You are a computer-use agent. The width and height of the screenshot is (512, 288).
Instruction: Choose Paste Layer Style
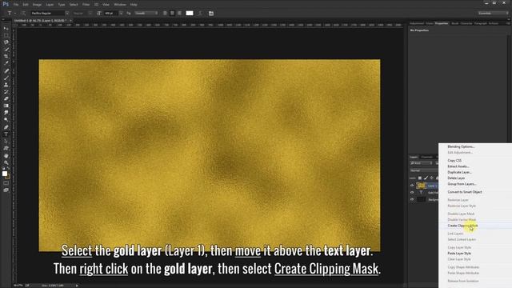pos(459,254)
